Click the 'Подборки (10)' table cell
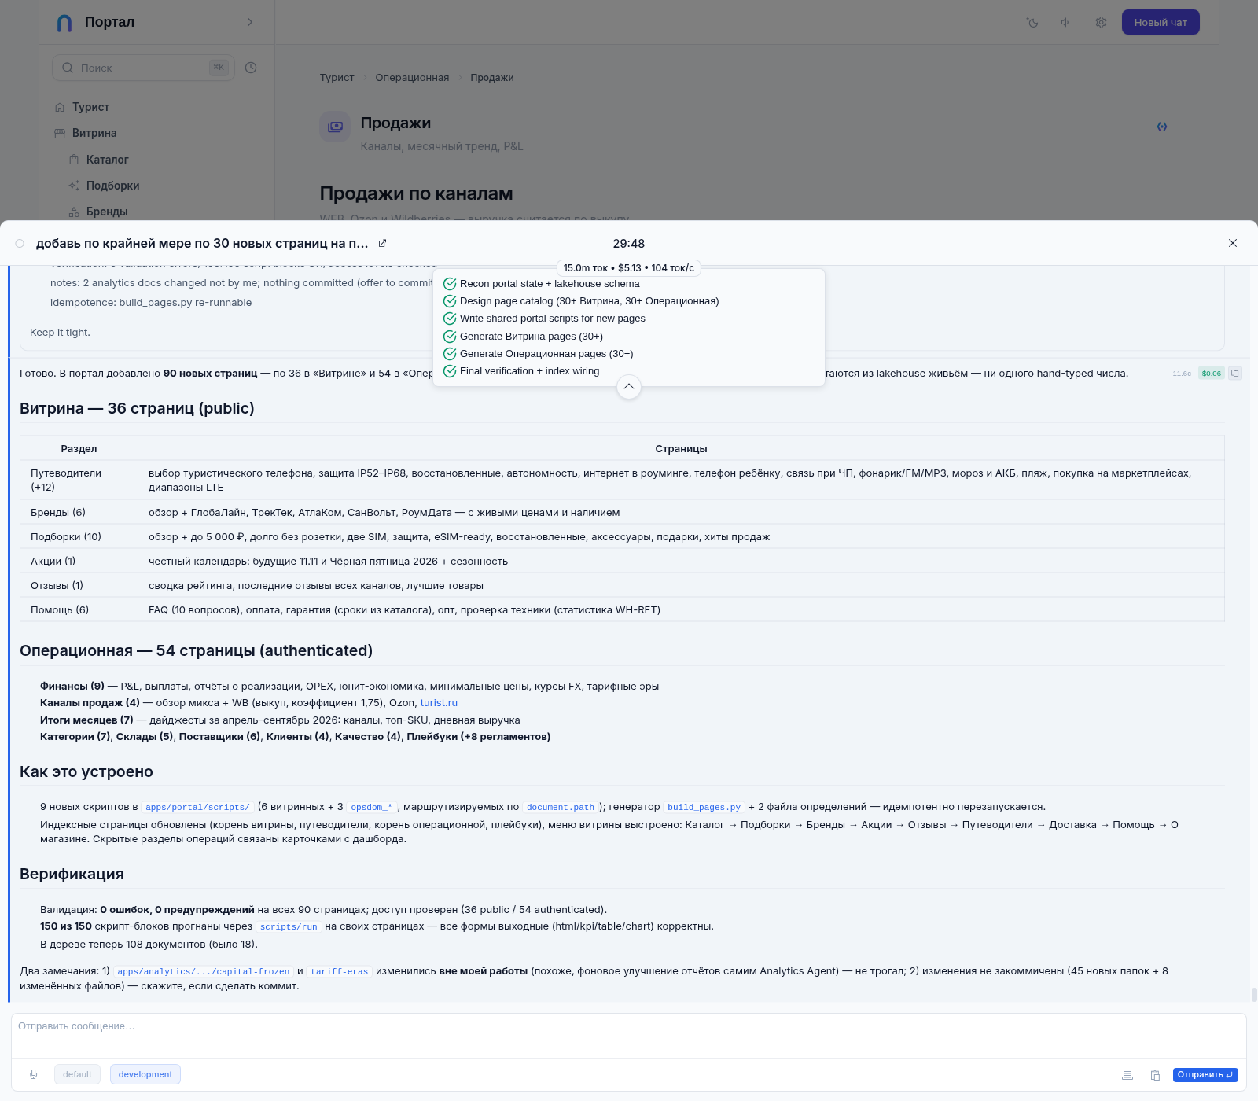The image size is (1258, 1101). 79,536
